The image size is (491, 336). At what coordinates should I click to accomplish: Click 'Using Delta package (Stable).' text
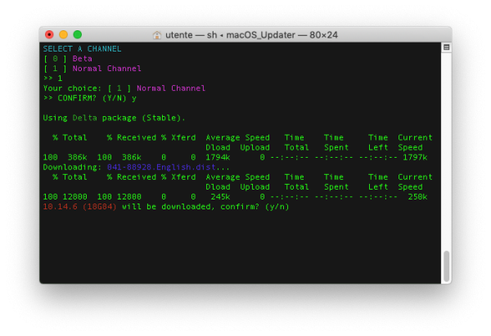pos(114,118)
